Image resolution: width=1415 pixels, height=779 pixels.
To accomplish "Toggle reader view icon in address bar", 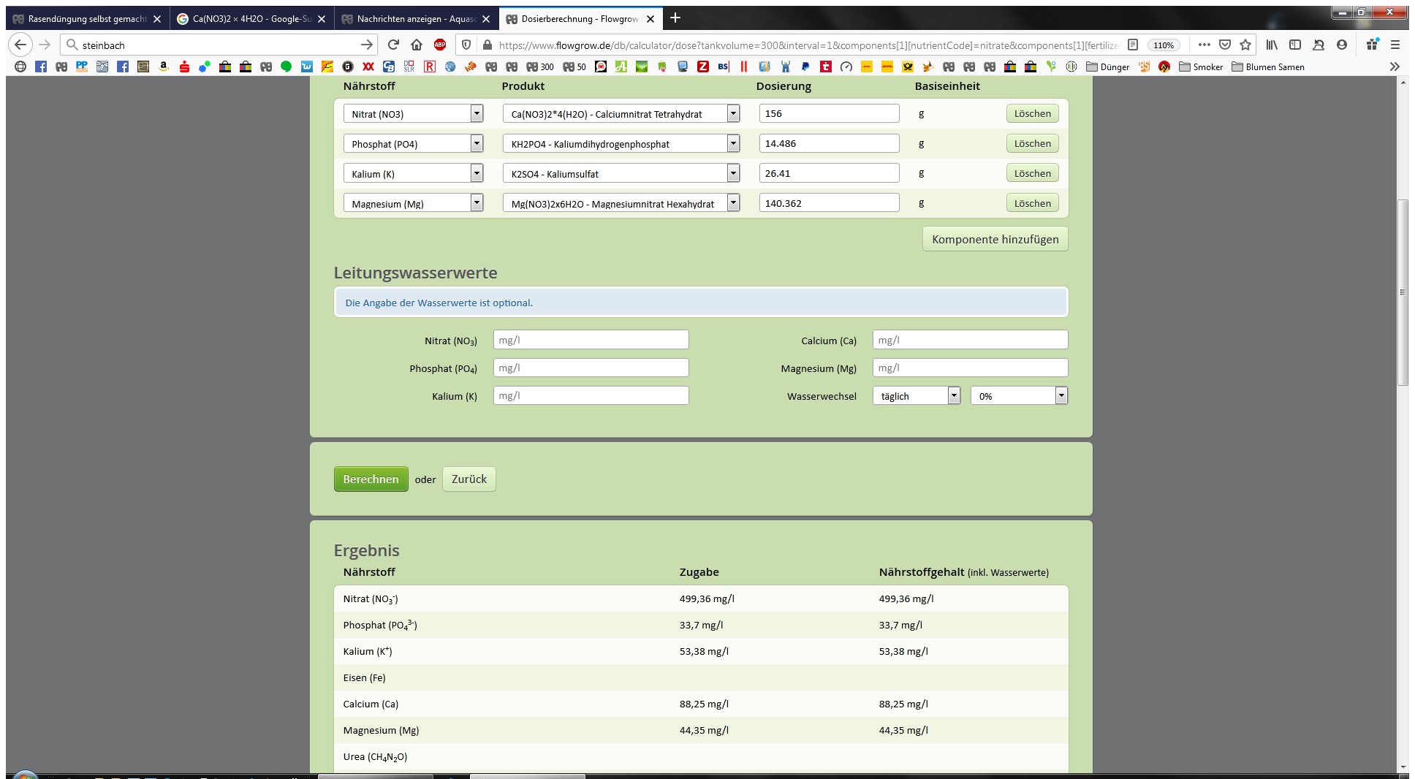I will point(1132,45).
